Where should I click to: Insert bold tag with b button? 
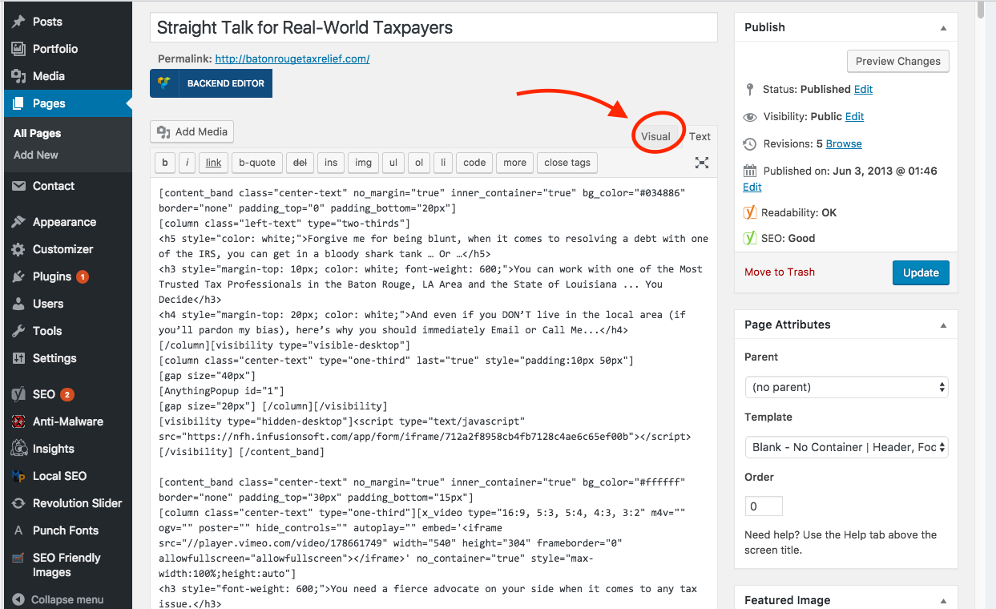[165, 163]
